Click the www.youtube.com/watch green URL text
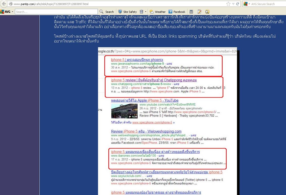The width and height of the screenshot is (286, 195). (168, 105)
